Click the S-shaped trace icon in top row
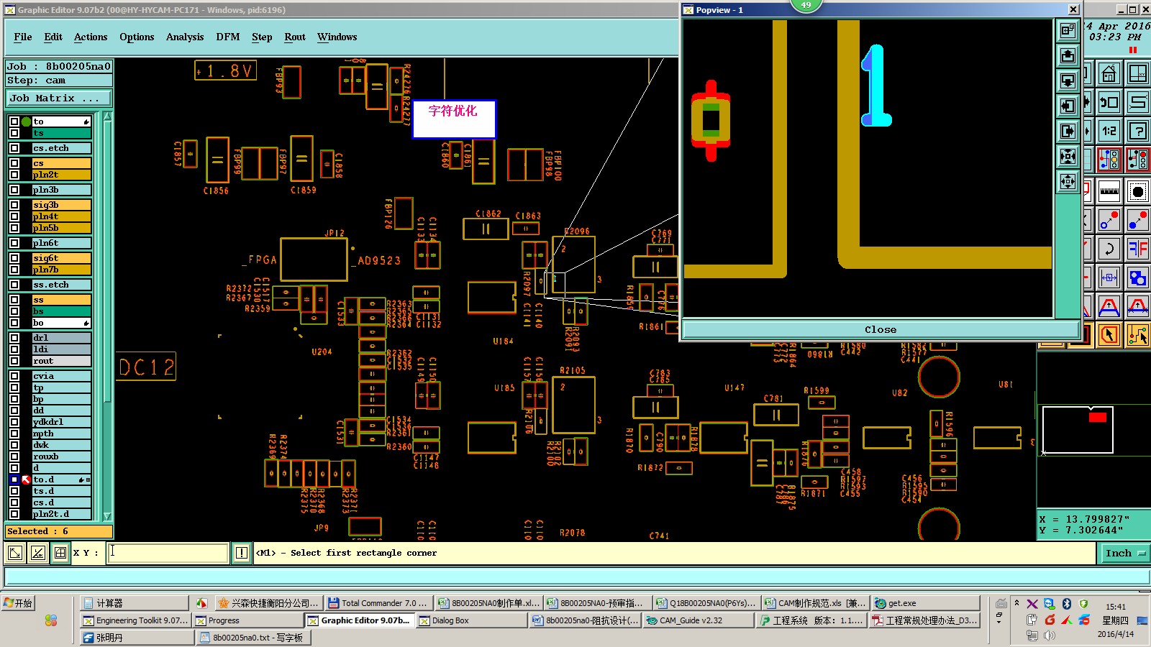Screen dimensions: 1151x647 point(1138,102)
